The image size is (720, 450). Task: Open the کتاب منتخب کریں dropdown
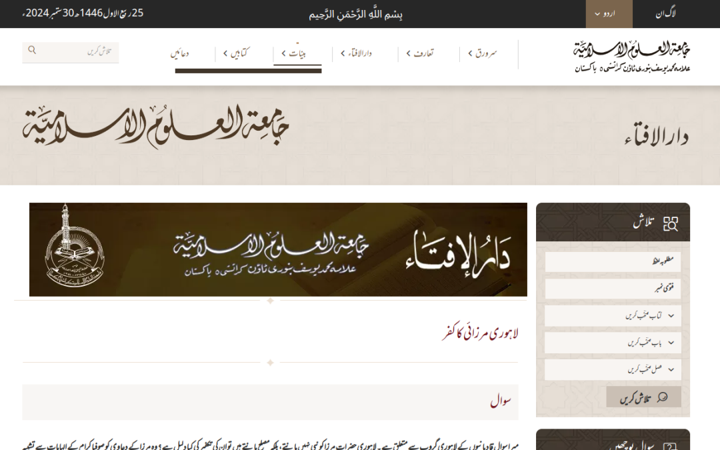coord(613,316)
